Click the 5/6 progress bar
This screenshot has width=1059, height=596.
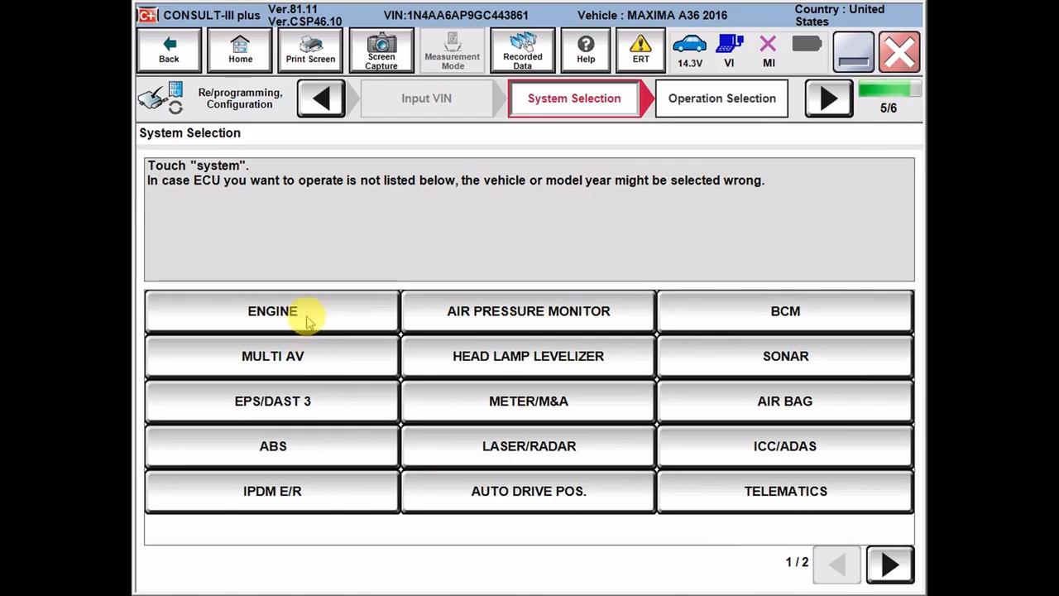click(x=889, y=89)
